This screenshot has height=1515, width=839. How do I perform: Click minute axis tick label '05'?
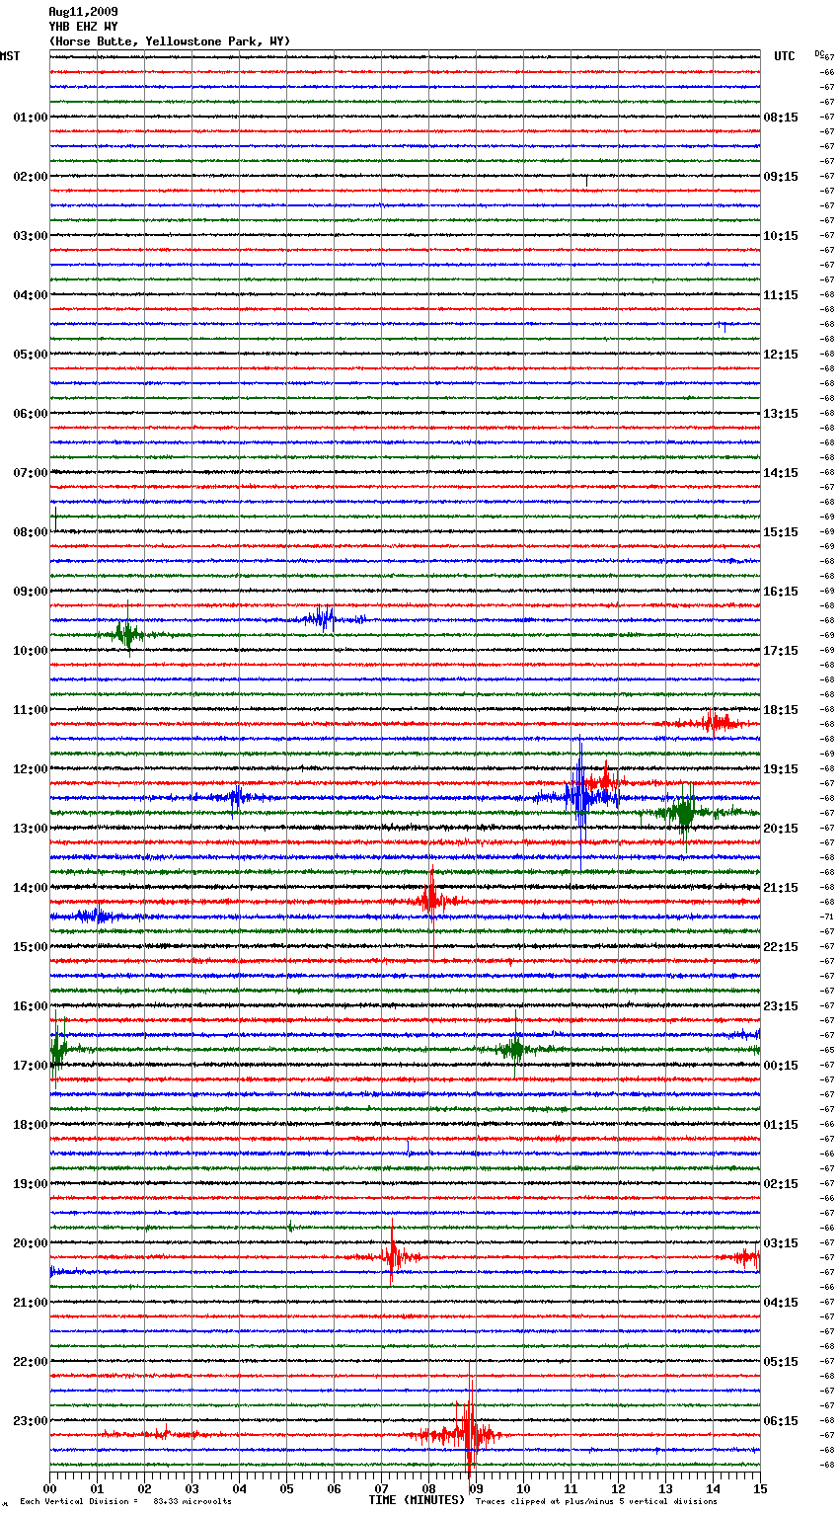tap(286, 1489)
